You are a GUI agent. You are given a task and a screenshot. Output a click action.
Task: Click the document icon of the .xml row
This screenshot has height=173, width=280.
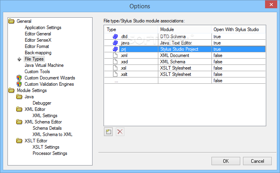(x=115, y=55)
